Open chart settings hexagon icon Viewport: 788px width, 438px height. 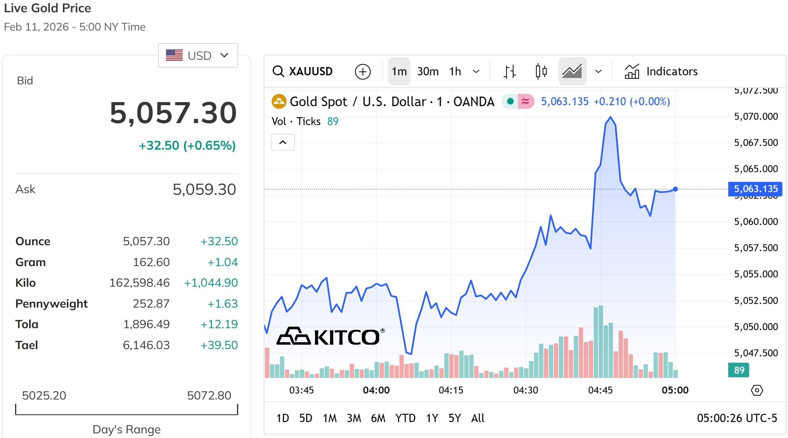click(757, 390)
